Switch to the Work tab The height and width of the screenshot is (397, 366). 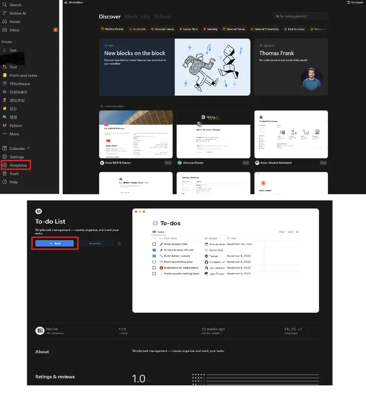(131, 16)
